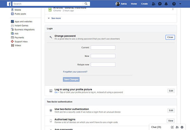Click the key icon beside Change password

click(51, 37)
